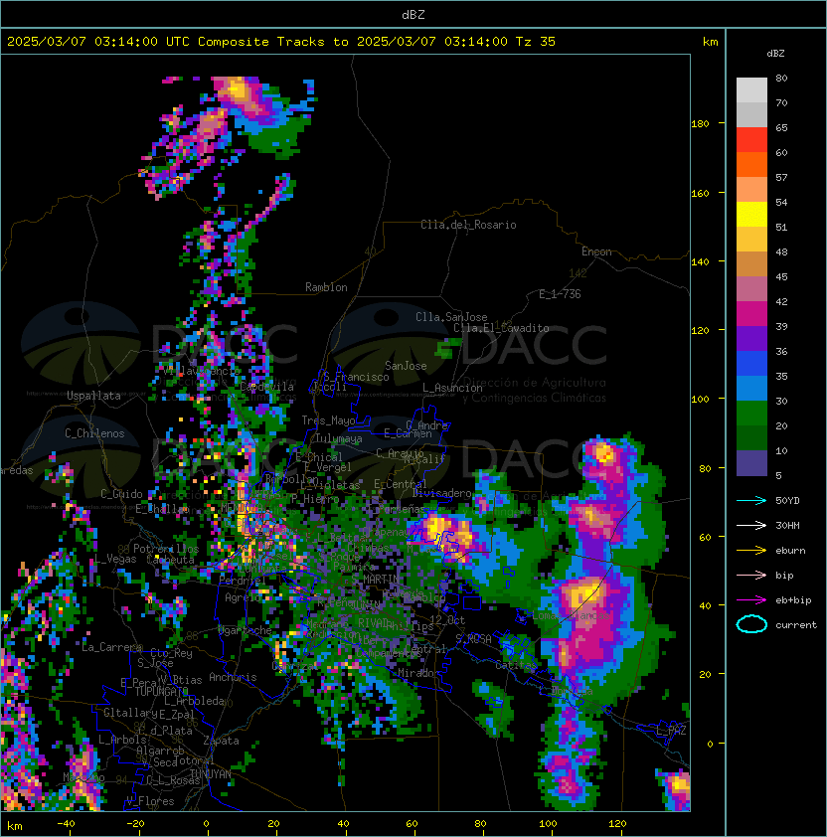Click the yellow eburn arrow legend icon

coord(751,551)
